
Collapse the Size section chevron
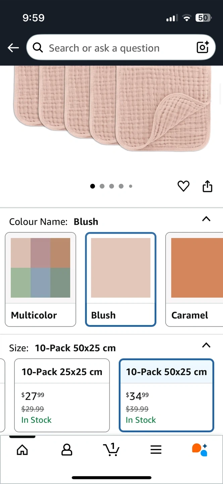(x=206, y=345)
